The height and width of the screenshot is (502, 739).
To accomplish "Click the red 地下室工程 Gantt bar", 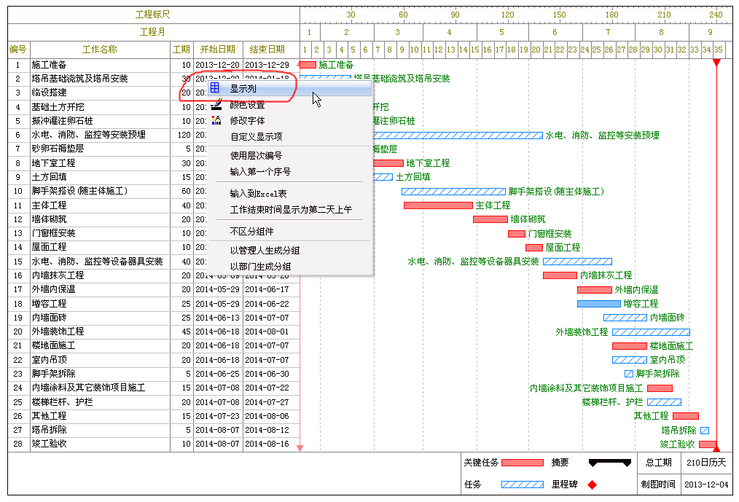I will (x=388, y=163).
